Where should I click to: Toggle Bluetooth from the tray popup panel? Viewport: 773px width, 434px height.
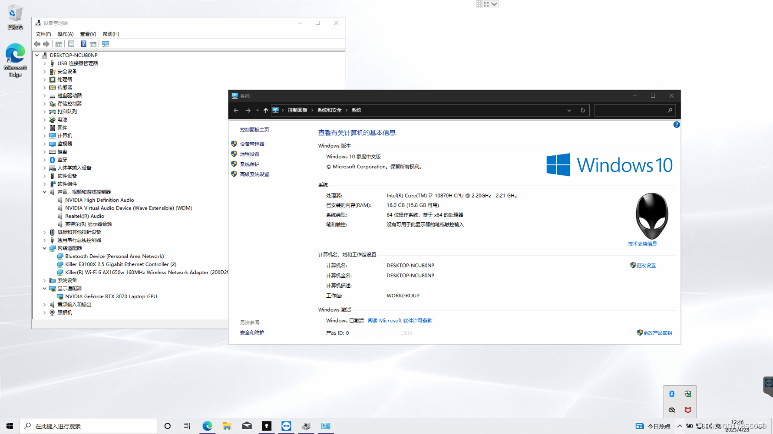pyautogui.click(x=672, y=394)
